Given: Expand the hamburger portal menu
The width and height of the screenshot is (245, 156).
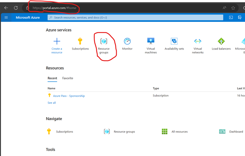Looking at the screenshot, I should (6, 17).
